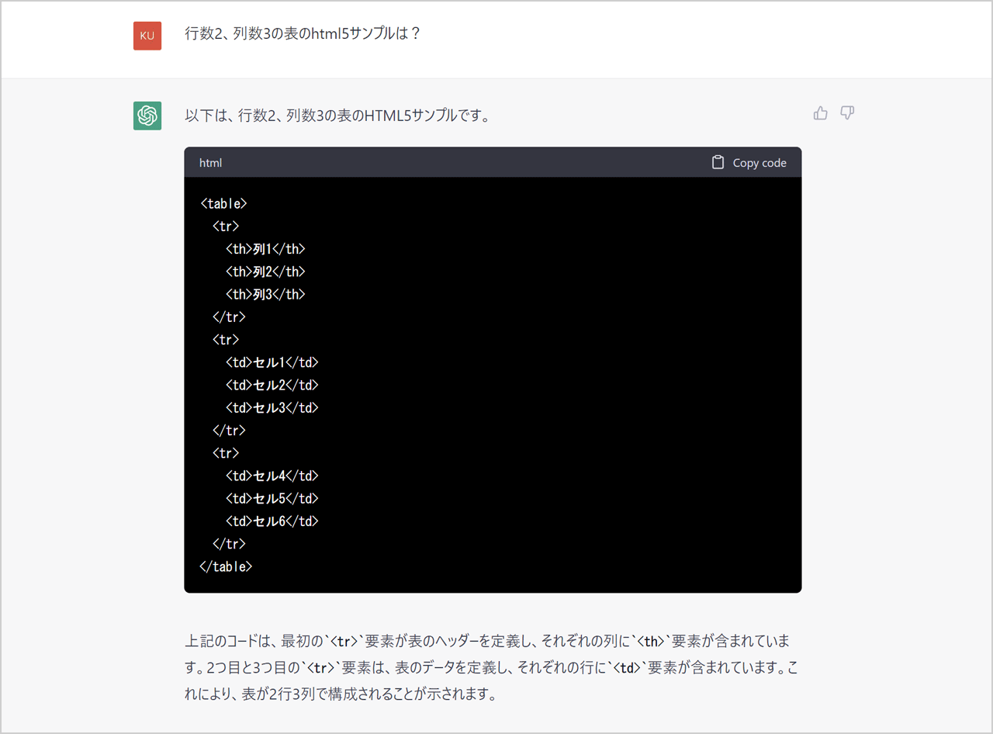993x734 pixels.
Task: Click the code line <th>列2</th>
Action: coord(265,272)
